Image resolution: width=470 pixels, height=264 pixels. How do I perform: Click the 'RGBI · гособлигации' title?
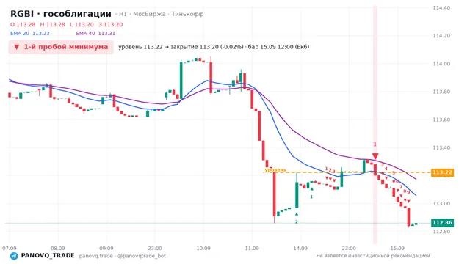(61, 14)
